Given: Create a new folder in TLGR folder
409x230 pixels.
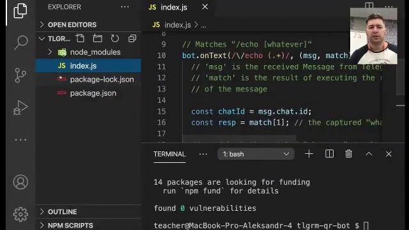Looking at the screenshot, I should [x=97, y=38].
